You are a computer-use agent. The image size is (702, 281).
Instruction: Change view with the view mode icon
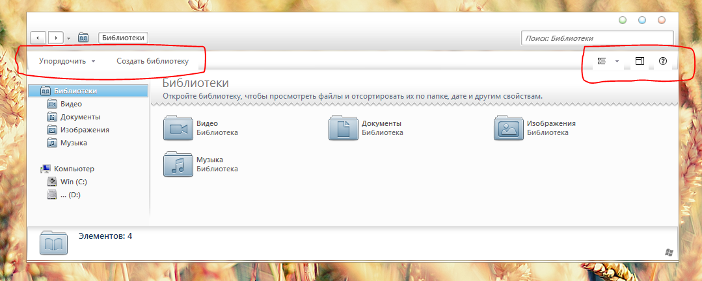tap(602, 61)
